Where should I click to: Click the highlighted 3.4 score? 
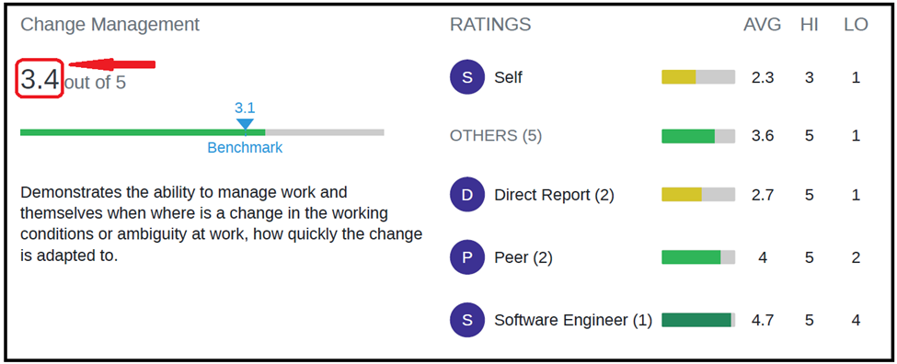click(39, 79)
